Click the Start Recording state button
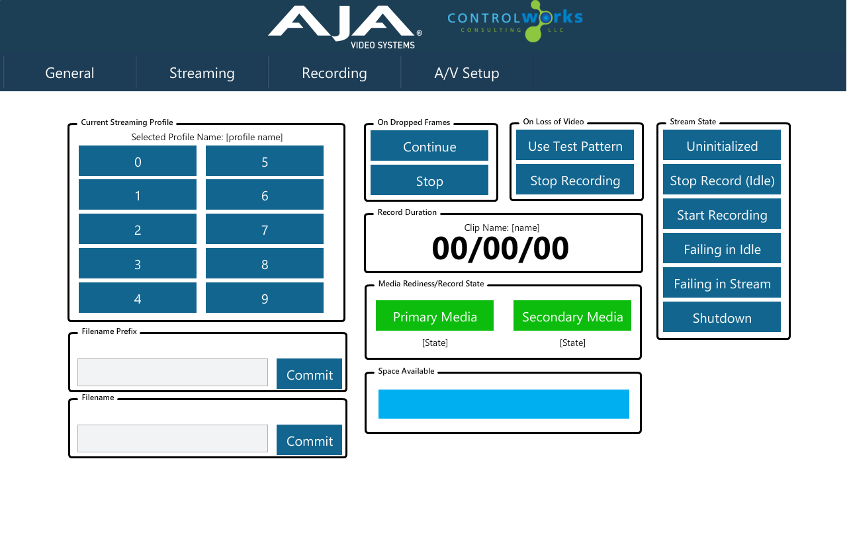Screen dimensions: 847x541 coord(722,214)
